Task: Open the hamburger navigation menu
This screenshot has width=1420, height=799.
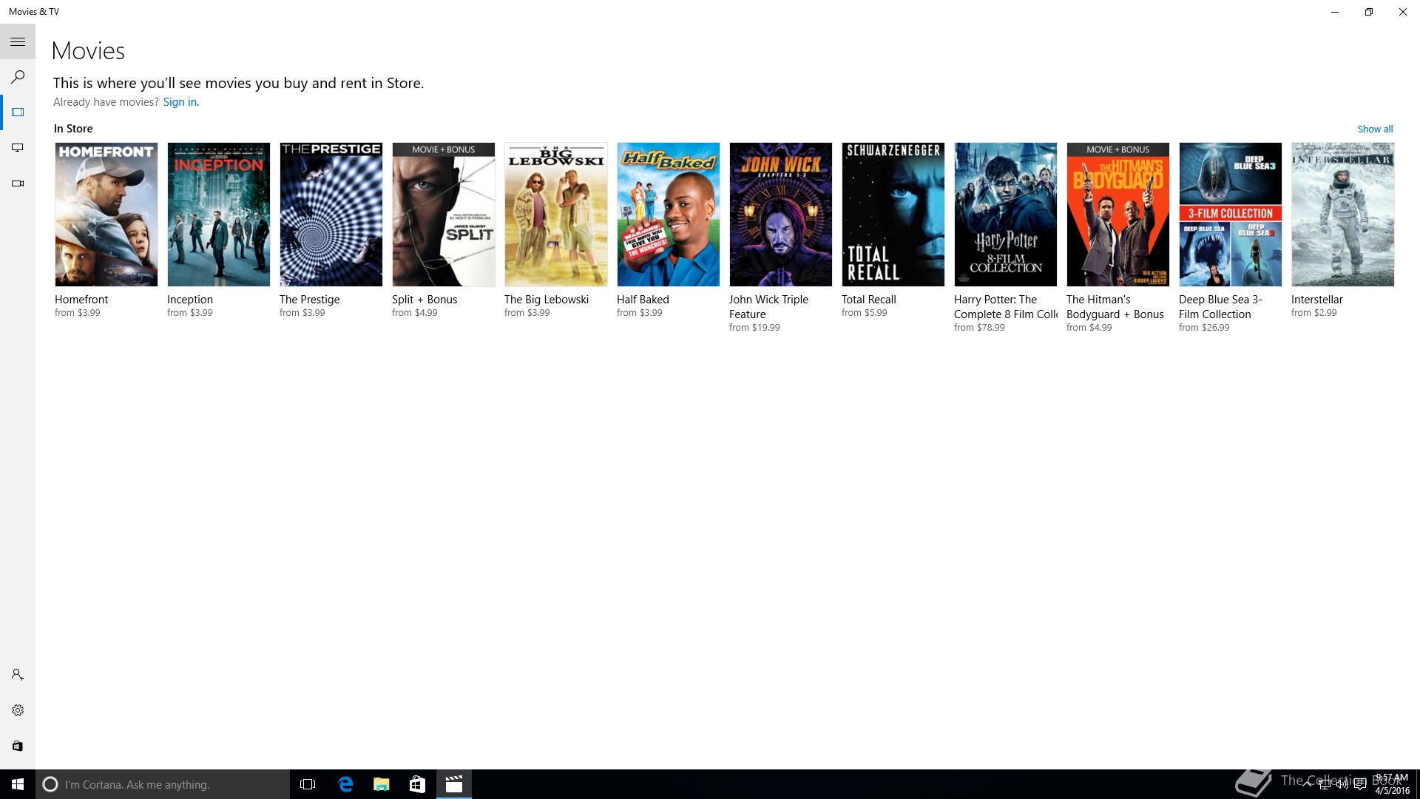Action: 18,41
